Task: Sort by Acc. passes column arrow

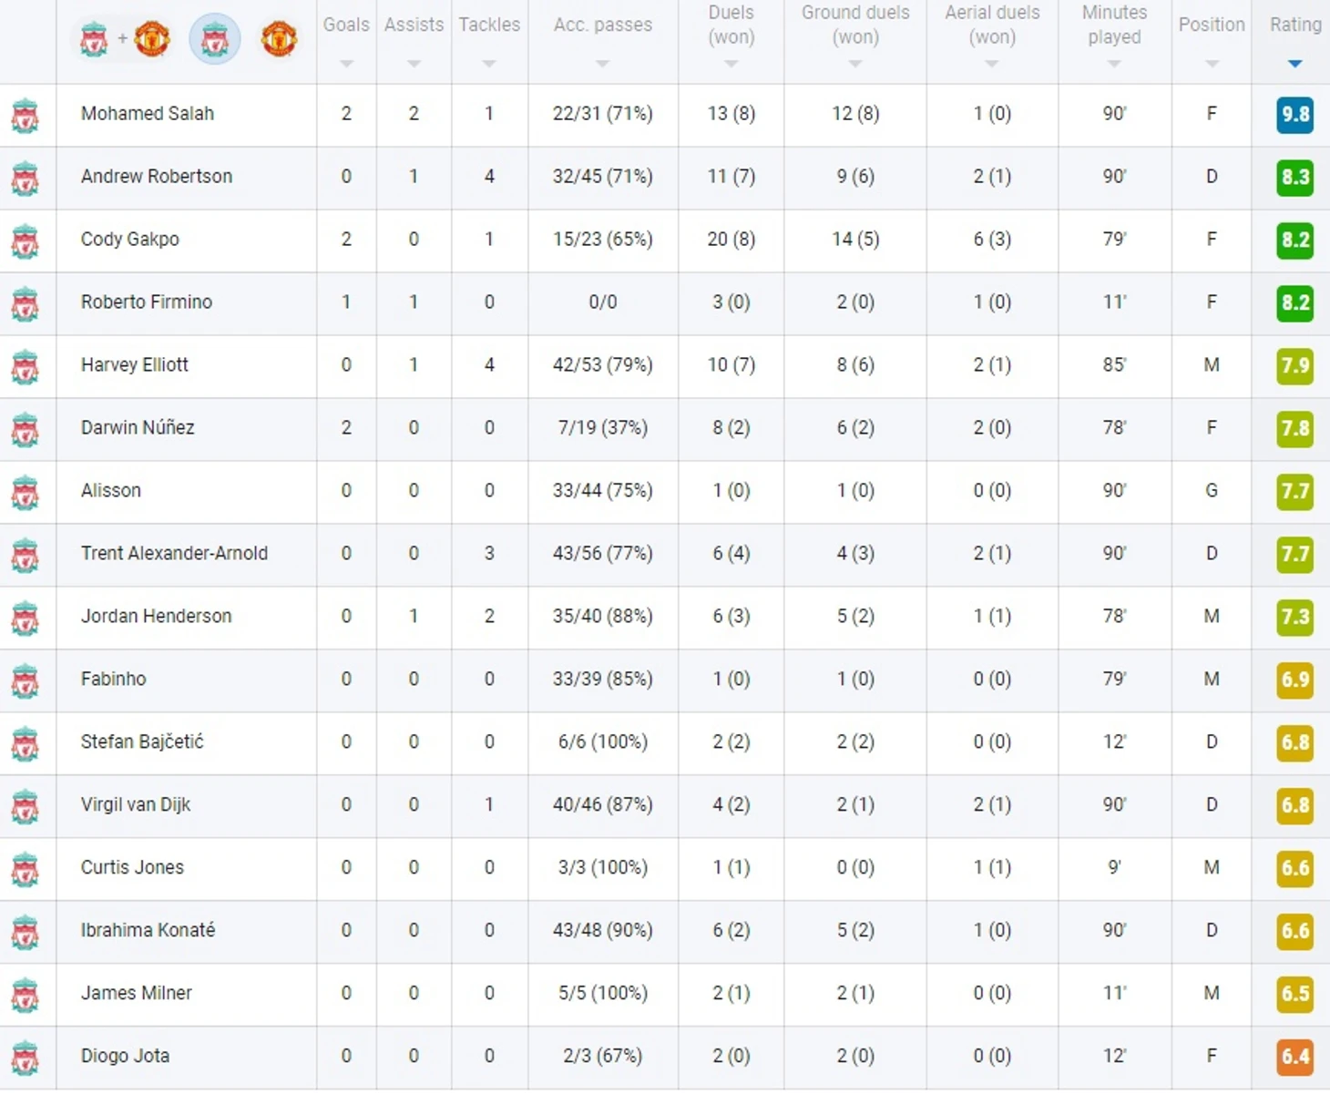Action: pyautogui.click(x=602, y=64)
